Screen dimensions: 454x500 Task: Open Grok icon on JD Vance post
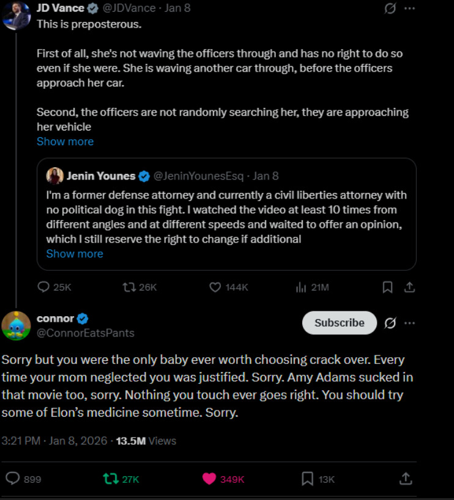[x=389, y=9]
